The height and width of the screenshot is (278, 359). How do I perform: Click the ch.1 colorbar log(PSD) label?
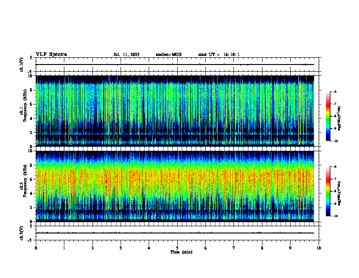[340, 118]
